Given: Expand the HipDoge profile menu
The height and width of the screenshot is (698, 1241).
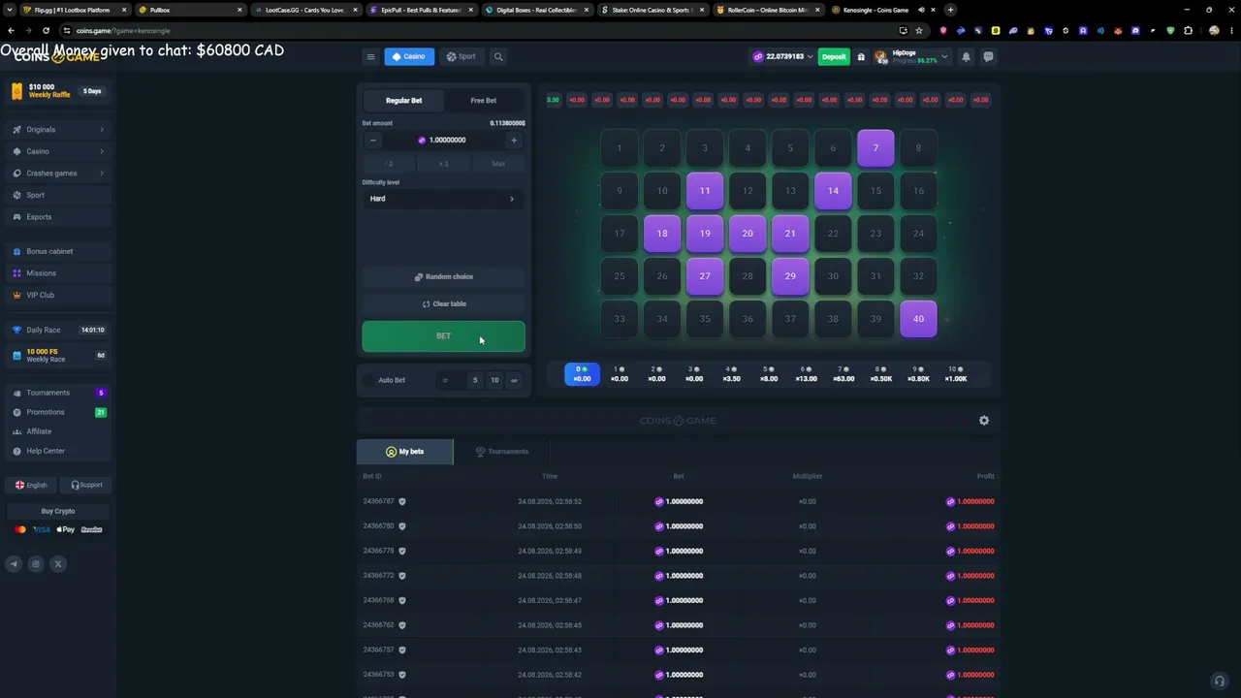Looking at the screenshot, I should point(911,56).
